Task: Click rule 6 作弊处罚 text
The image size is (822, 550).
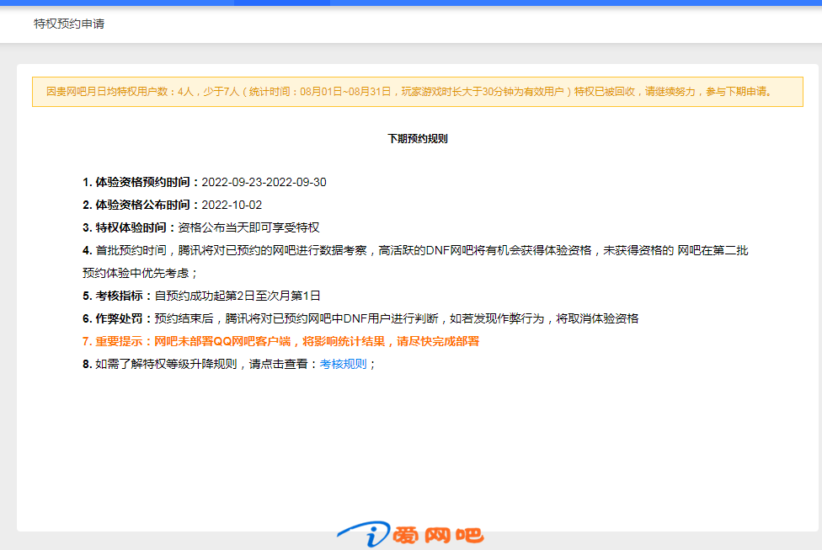Action: tap(360, 318)
